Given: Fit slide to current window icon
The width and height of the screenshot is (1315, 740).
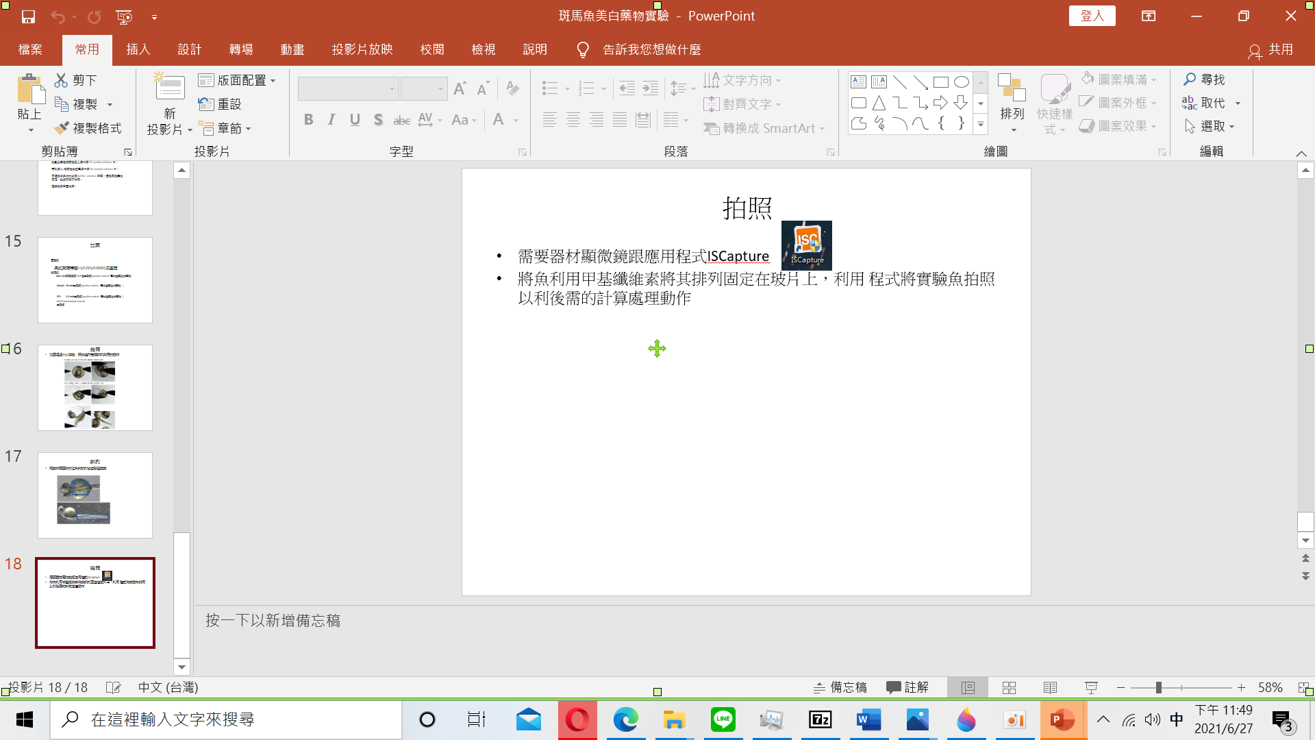Looking at the screenshot, I should pyautogui.click(x=1303, y=687).
